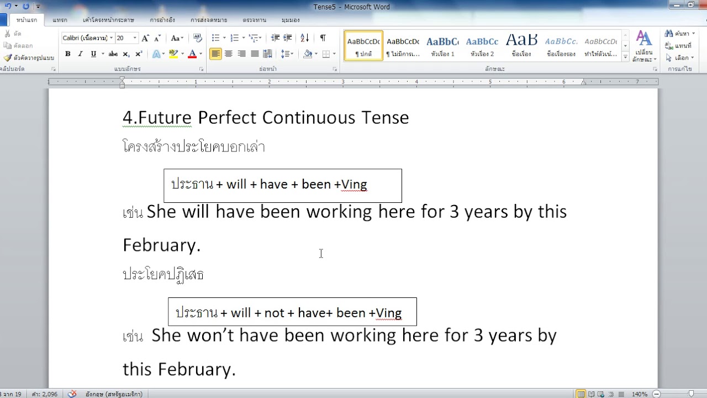Click the Cut (ตัด) scissors icon

tap(8, 34)
